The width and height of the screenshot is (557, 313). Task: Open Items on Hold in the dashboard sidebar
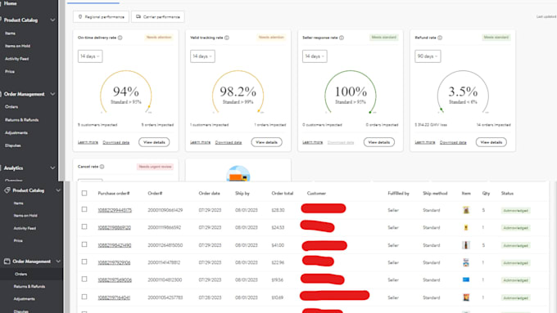(x=17, y=46)
